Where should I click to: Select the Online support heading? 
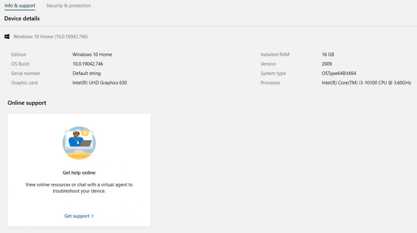tap(27, 103)
